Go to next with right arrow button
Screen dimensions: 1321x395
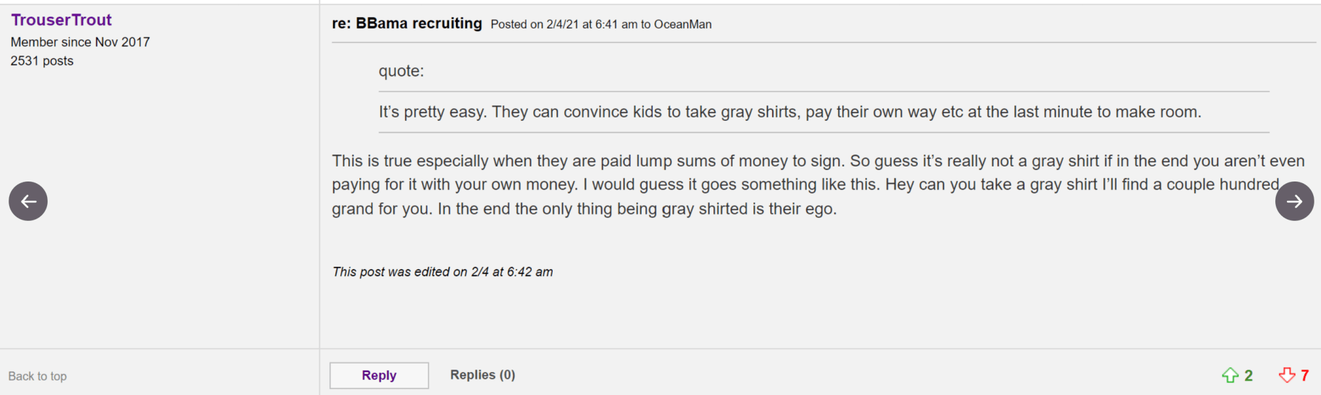tap(1294, 201)
